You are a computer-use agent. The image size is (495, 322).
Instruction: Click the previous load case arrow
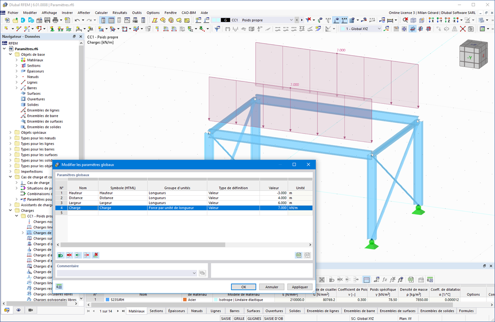point(297,20)
